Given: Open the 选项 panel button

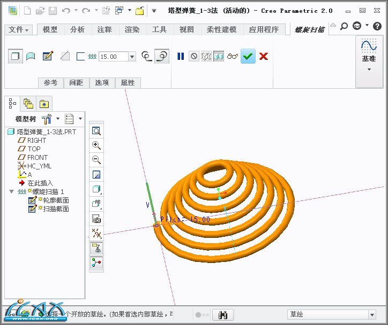Looking at the screenshot, I should coord(102,83).
